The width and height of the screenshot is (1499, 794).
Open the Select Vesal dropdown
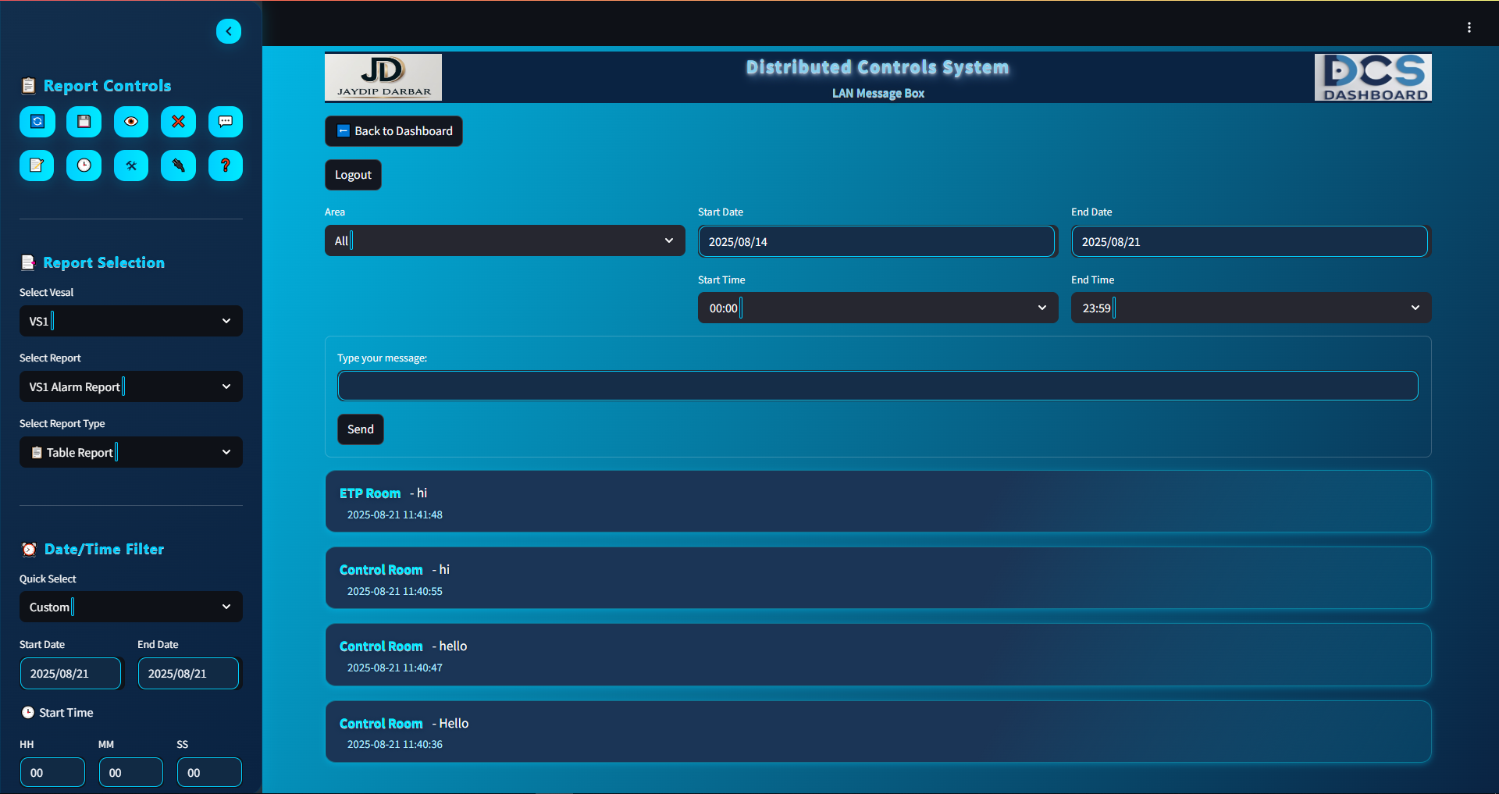(130, 321)
